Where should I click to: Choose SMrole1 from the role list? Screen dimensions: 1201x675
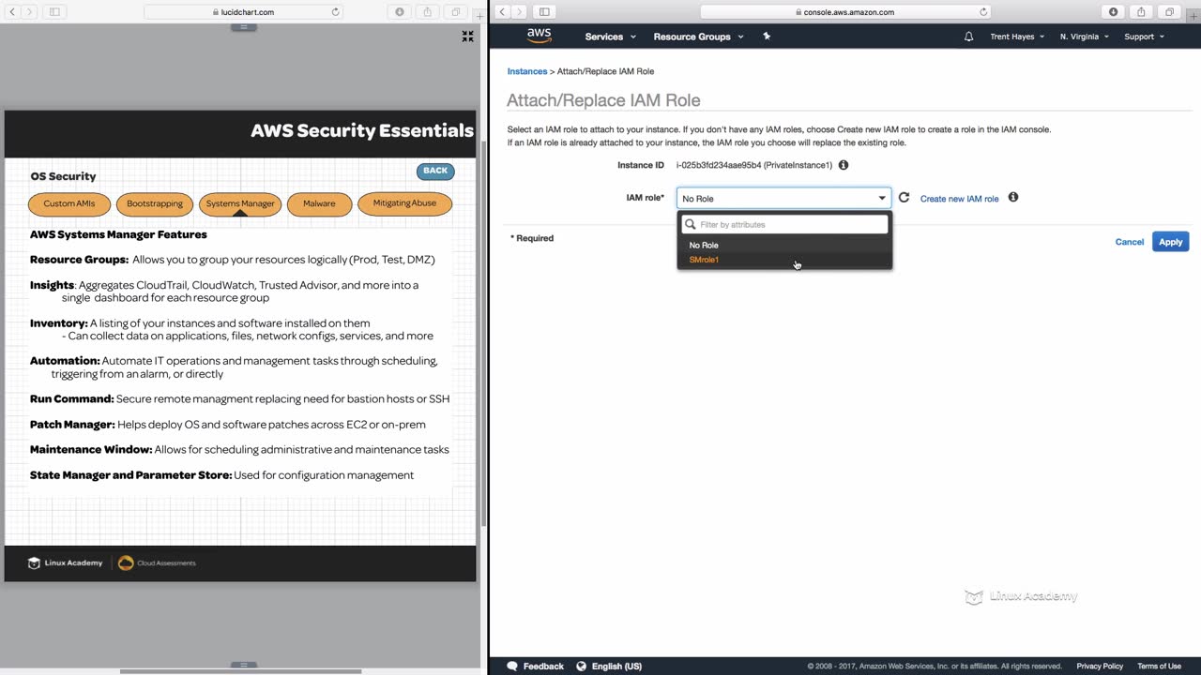pos(784,260)
